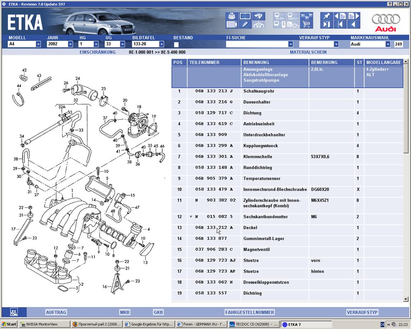The image size is (411, 329).
Task: Toggle the BESTAND checkbox
Action: pos(176,44)
